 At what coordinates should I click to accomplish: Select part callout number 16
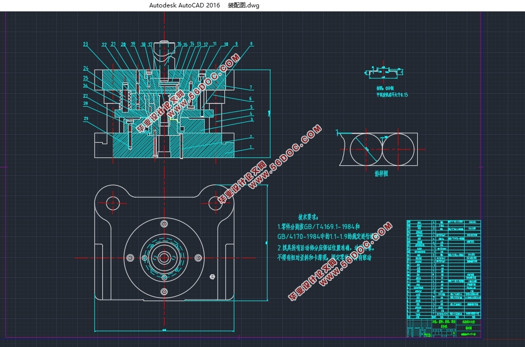point(179,44)
